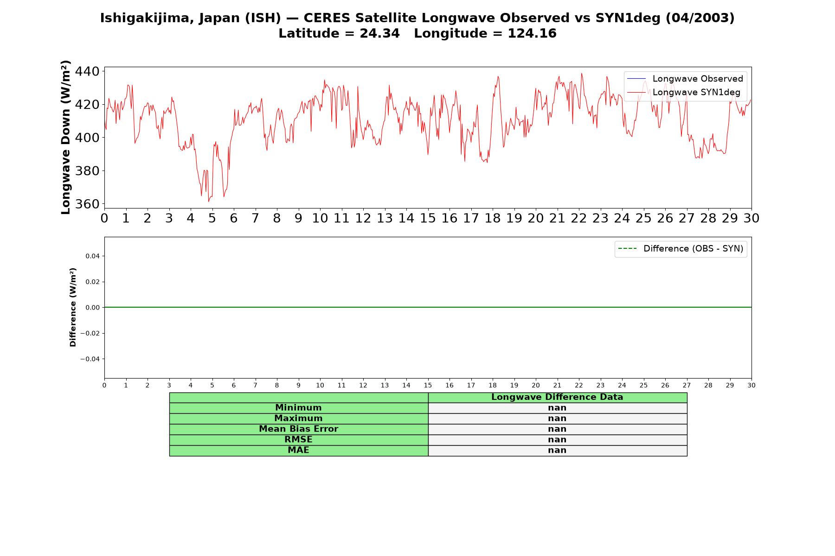Click the nan value beside Minimum

pos(557,408)
